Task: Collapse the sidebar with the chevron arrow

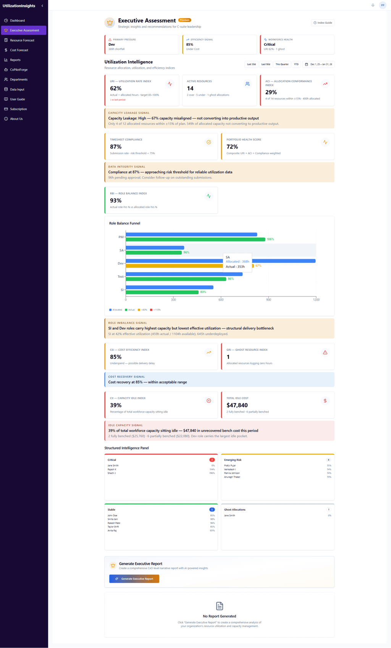Action: click(x=42, y=6)
